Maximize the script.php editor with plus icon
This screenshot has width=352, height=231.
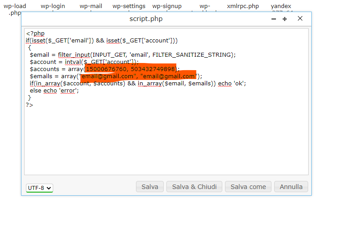click(284, 19)
